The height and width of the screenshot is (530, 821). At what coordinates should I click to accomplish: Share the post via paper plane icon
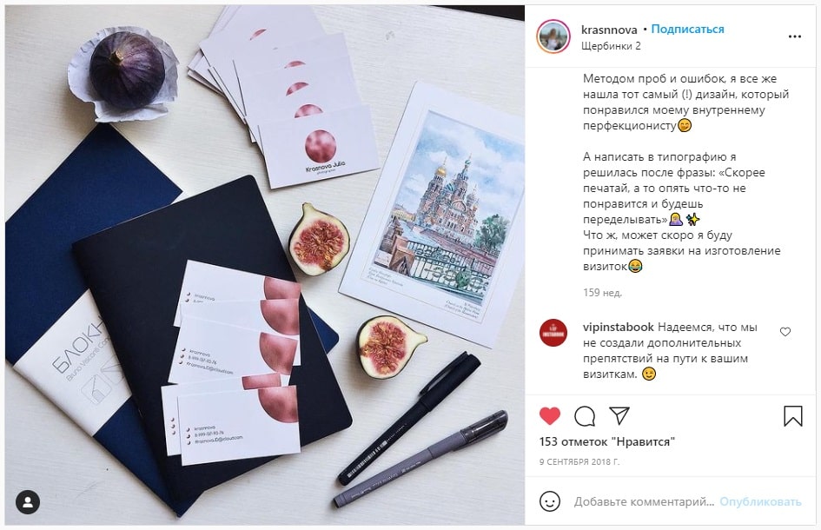pyautogui.click(x=619, y=416)
